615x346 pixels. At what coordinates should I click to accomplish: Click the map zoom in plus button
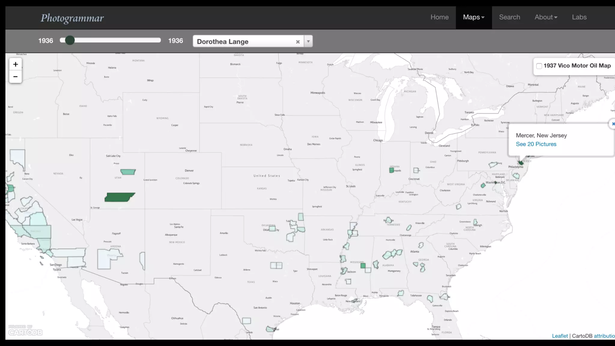point(15,64)
